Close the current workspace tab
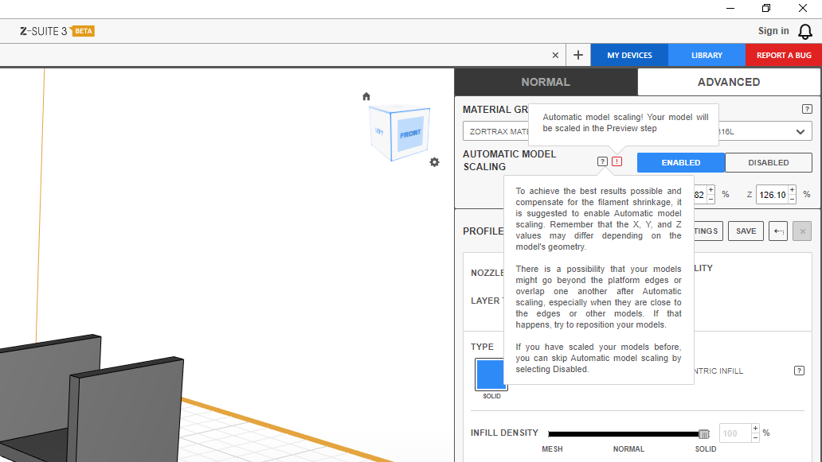Image resolution: width=822 pixels, height=462 pixels. pyautogui.click(x=555, y=56)
